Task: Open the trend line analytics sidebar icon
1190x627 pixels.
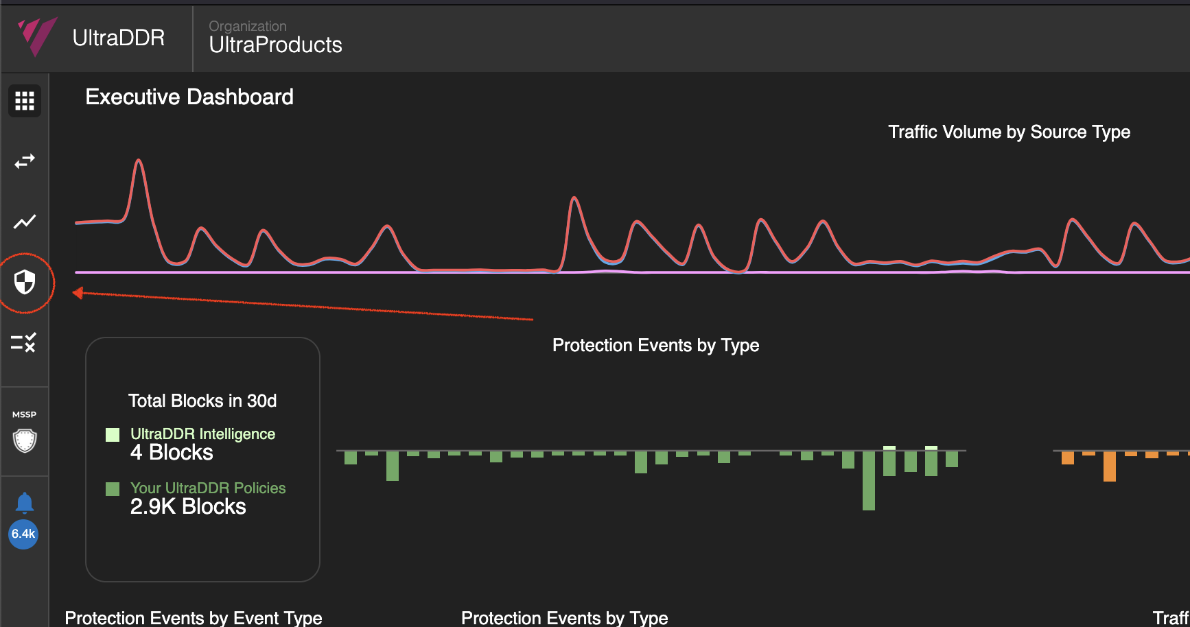Action: (25, 222)
